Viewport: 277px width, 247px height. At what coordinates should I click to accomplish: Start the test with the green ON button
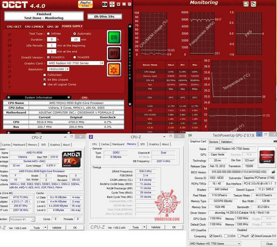[x=114, y=37]
